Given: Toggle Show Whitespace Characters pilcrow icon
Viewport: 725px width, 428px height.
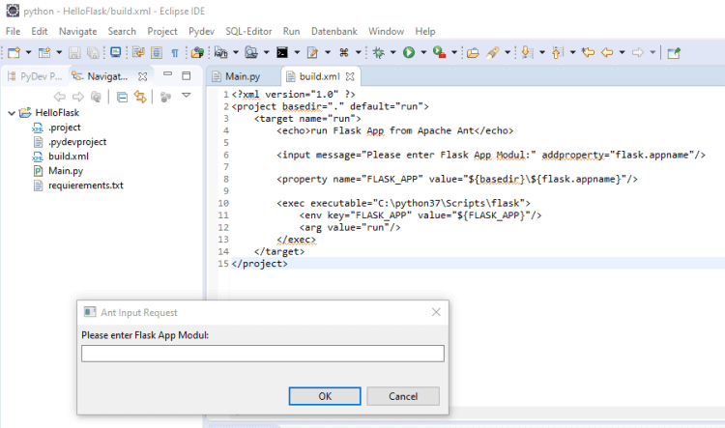Looking at the screenshot, I should 174,52.
